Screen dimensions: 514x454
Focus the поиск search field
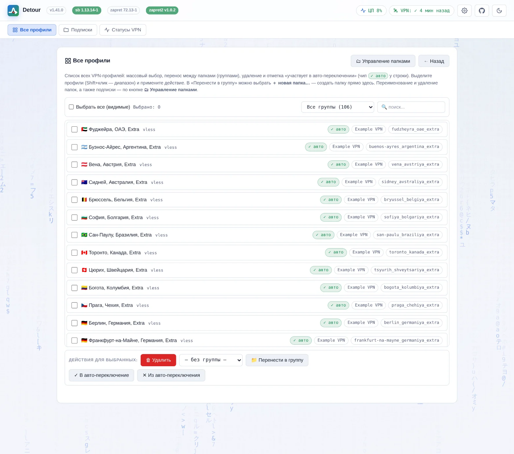(x=411, y=107)
